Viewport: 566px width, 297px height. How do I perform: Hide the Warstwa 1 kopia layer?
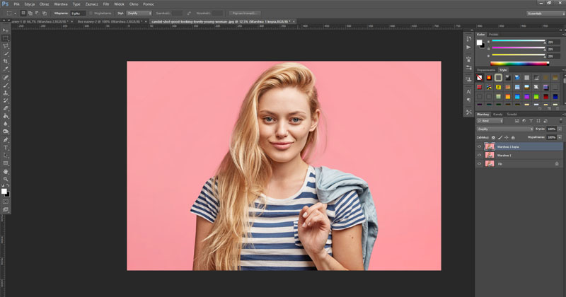click(x=479, y=146)
